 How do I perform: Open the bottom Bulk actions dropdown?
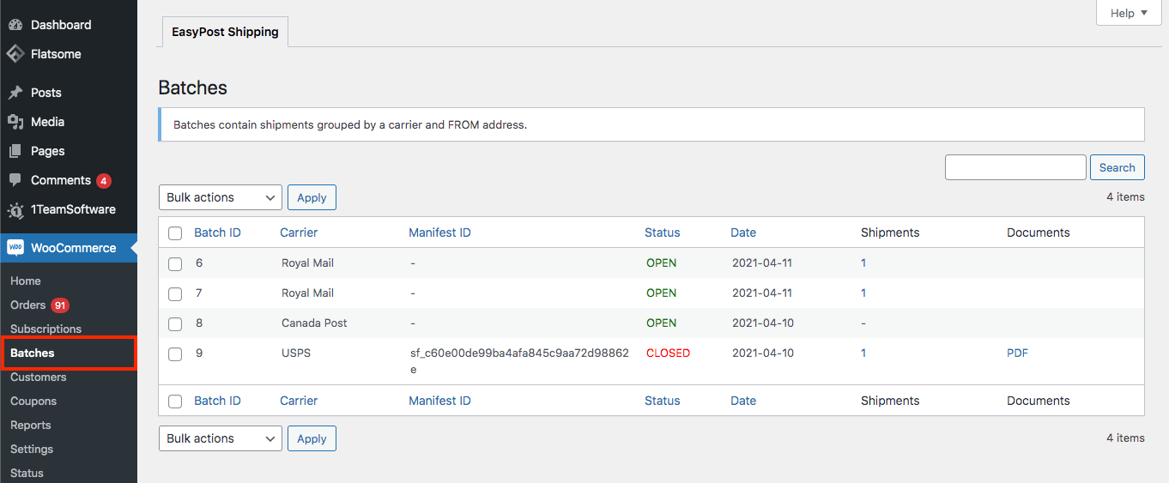pyautogui.click(x=220, y=438)
